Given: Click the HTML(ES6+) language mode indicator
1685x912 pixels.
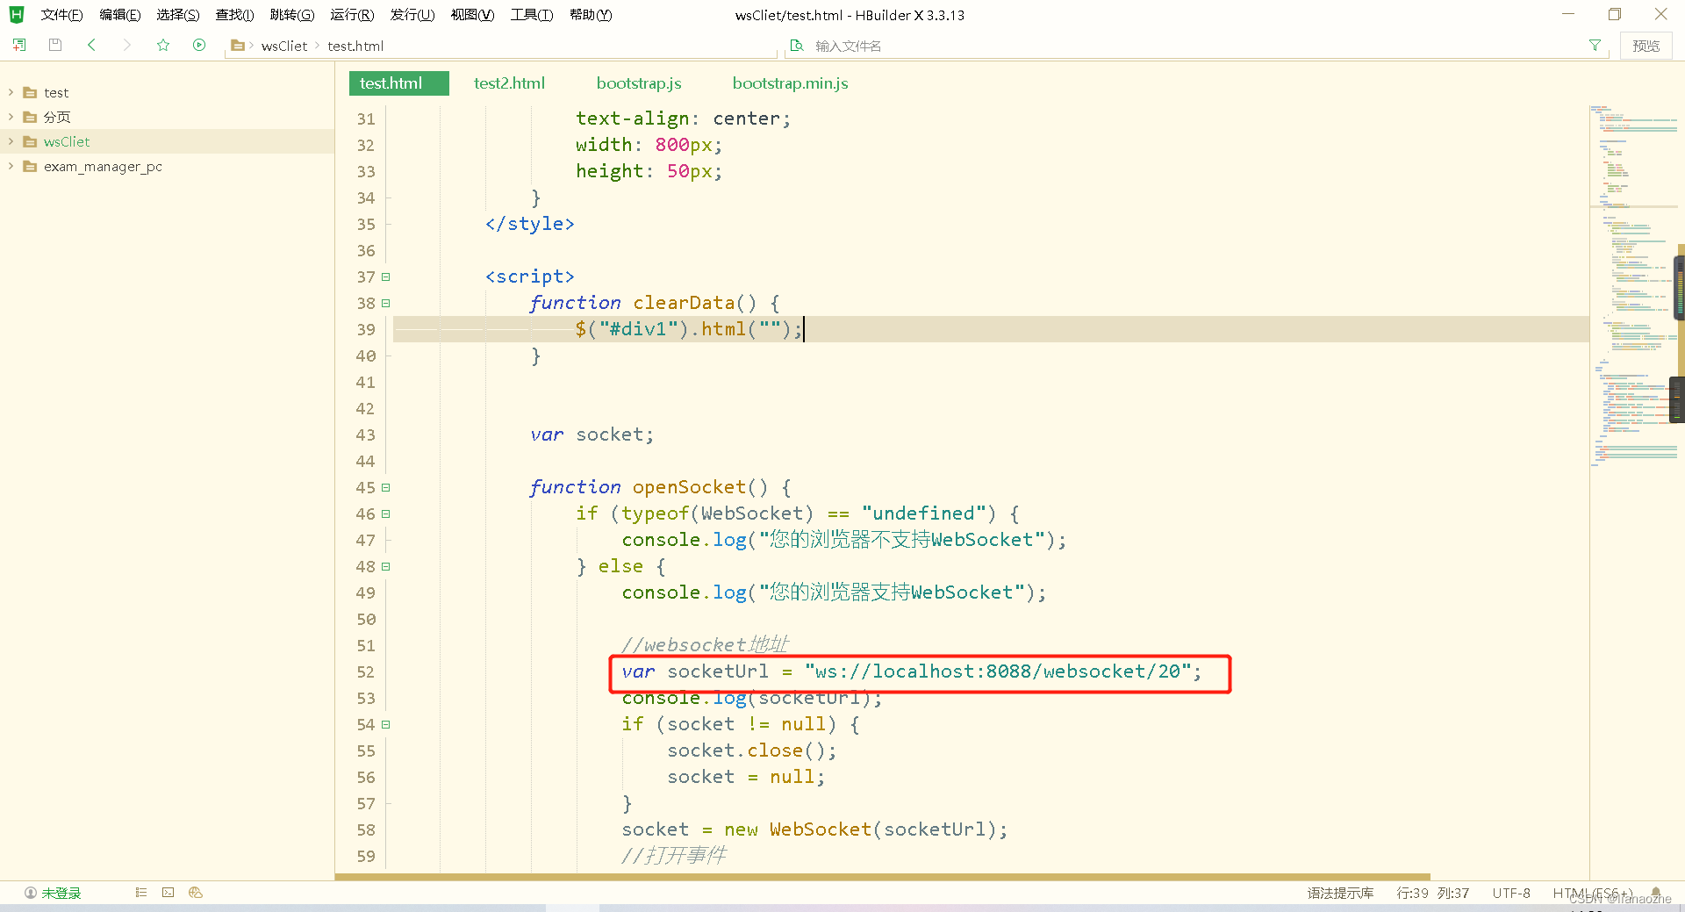Looking at the screenshot, I should 1593,893.
